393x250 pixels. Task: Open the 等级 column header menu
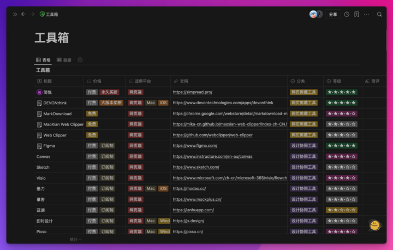click(342, 81)
